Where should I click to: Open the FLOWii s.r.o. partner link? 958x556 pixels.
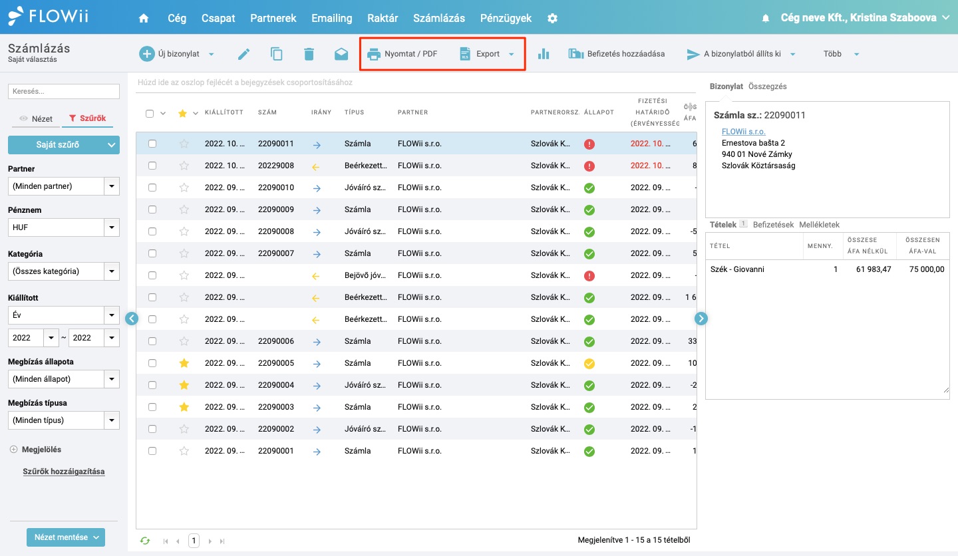click(x=744, y=132)
